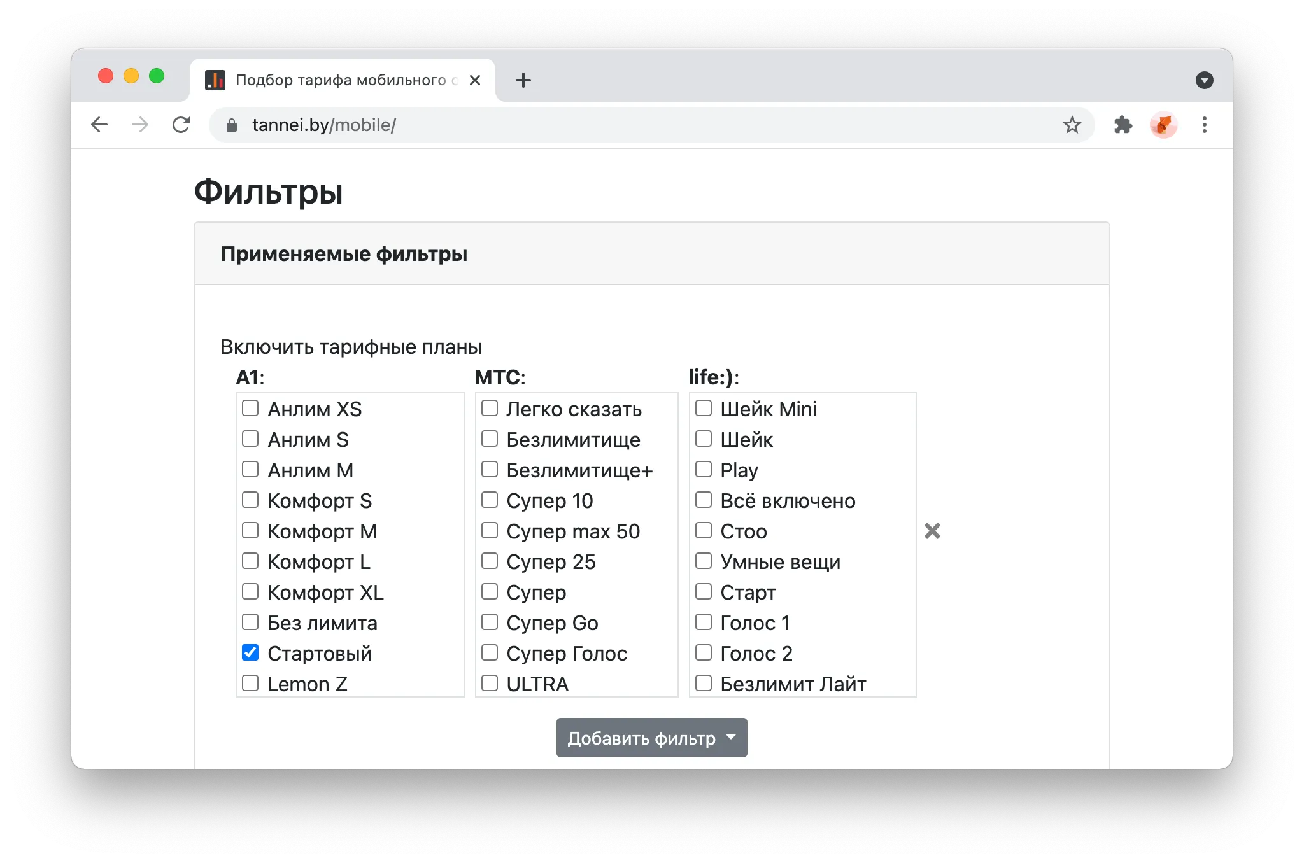
Task: Toggle the Стоо checkbox
Action: pyautogui.click(x=704, y=530)
